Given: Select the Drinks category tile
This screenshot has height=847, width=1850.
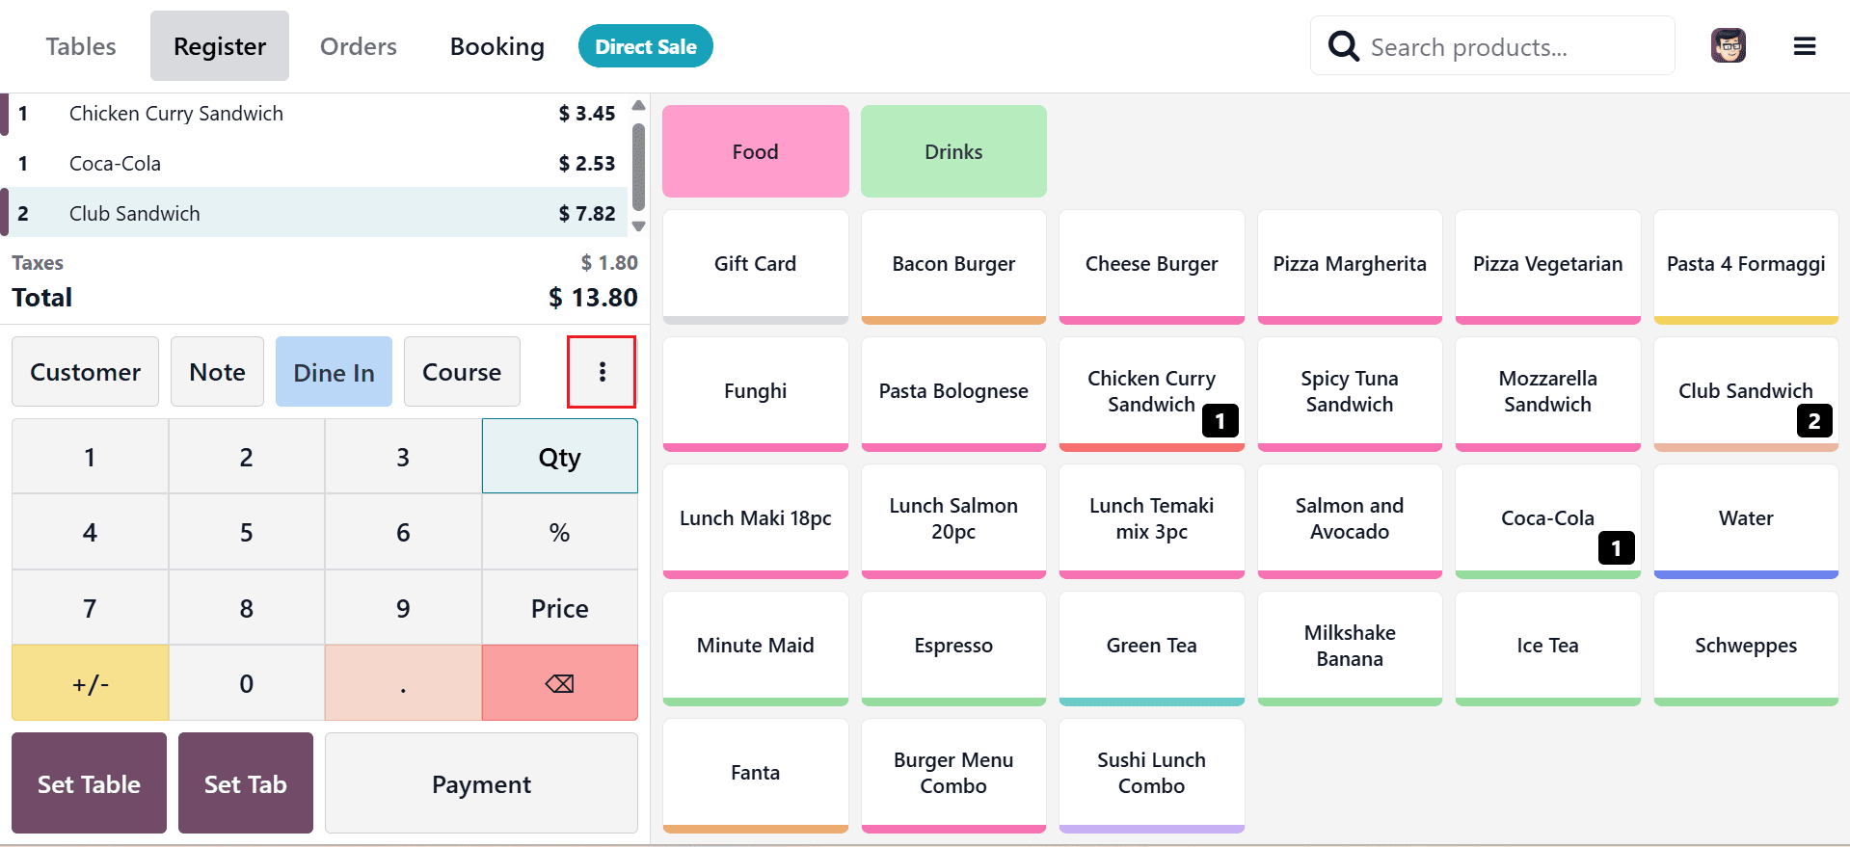Looking at the screenshot, I should click(x=953, y=151).
